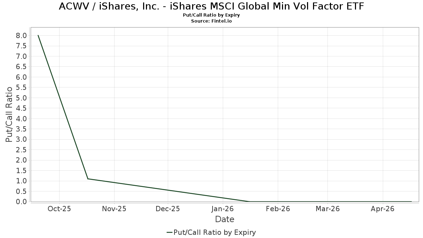The image size is (423, 238).
Task: Select the Mar-26 x-axis label
Action: (327, 209)
